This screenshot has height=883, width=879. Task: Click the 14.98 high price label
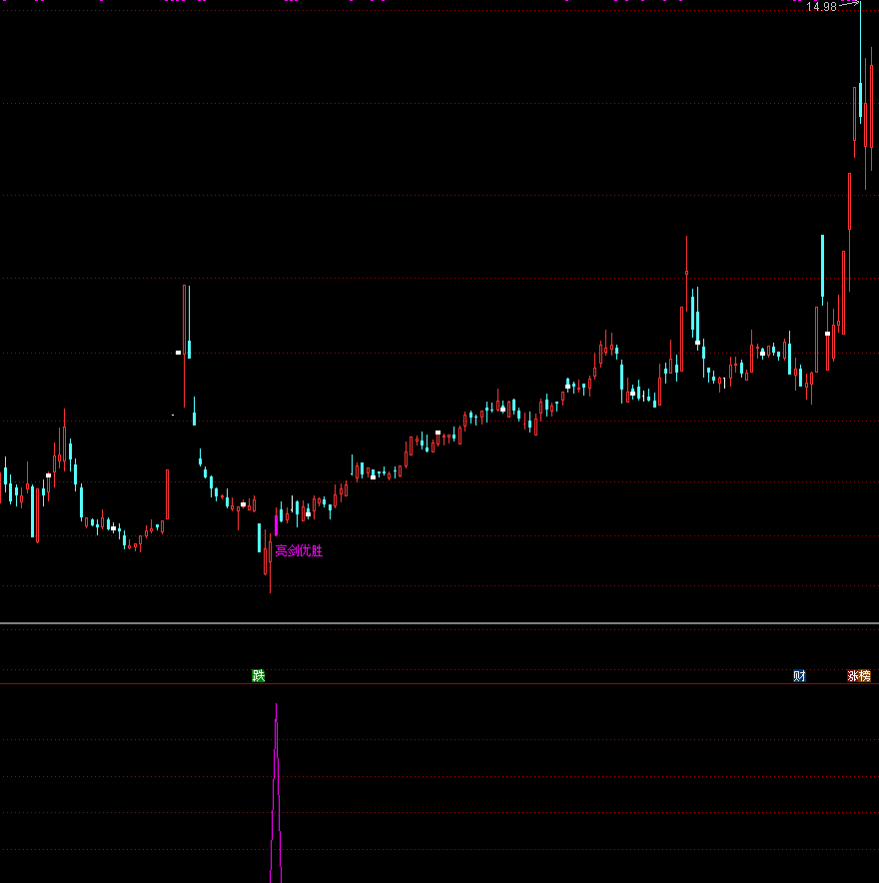821,7
